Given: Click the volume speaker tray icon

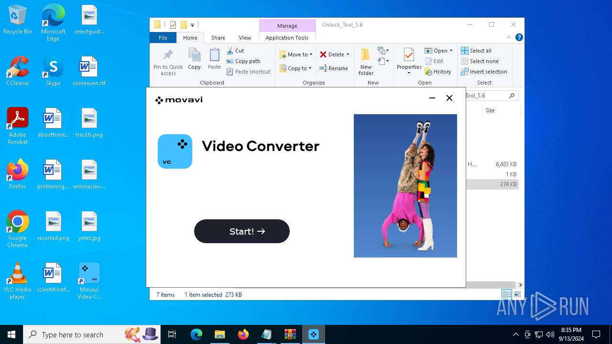Looking at the screenshot, I should pos(550,334).
